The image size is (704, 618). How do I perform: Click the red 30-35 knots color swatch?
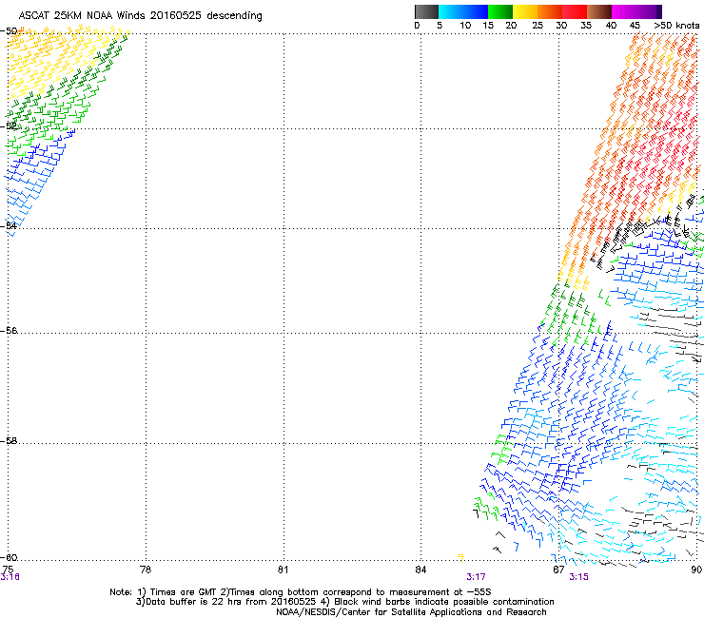pyautogui.click(x=575, y=11)
